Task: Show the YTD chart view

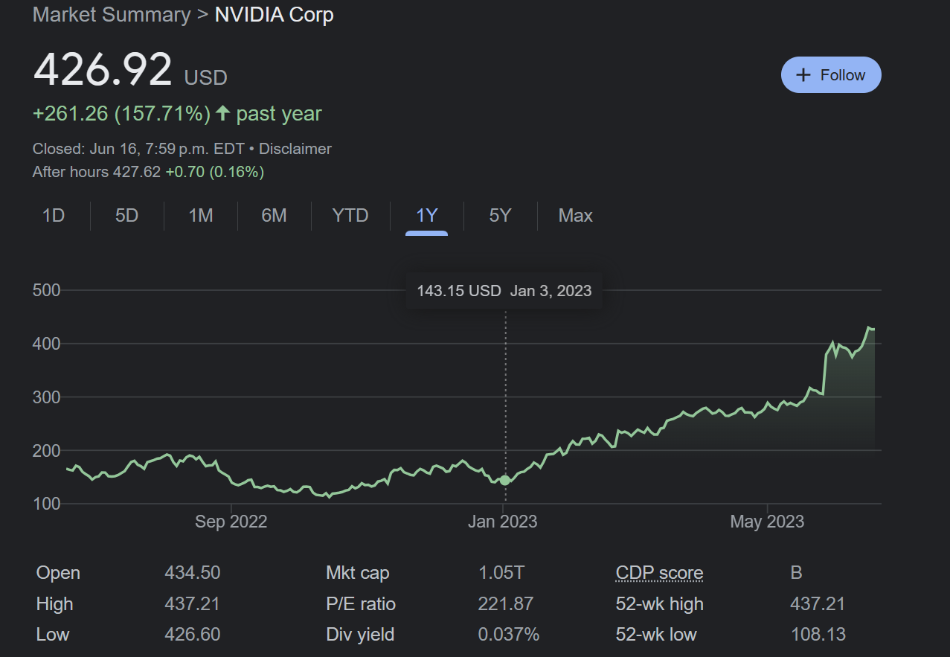Action: [x=350, y=216]
